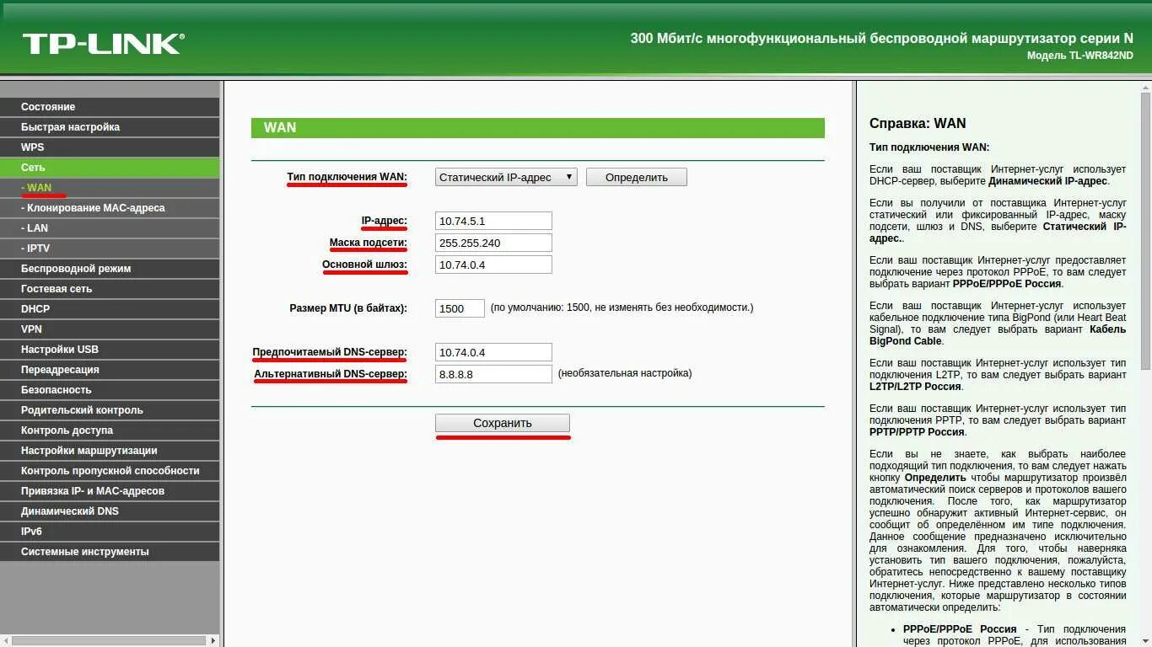This screenshot has height=647, width=1152.
Task: Select the WPS sidebar item
Action: point(110,147)
